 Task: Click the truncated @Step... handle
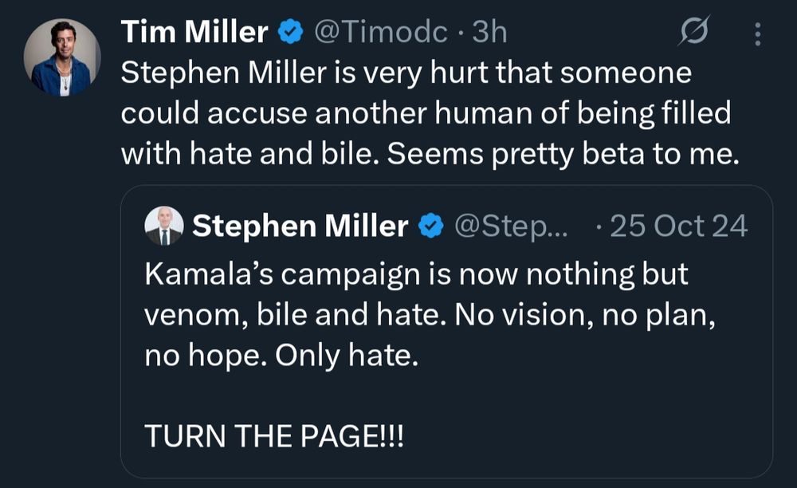point(511,226)
